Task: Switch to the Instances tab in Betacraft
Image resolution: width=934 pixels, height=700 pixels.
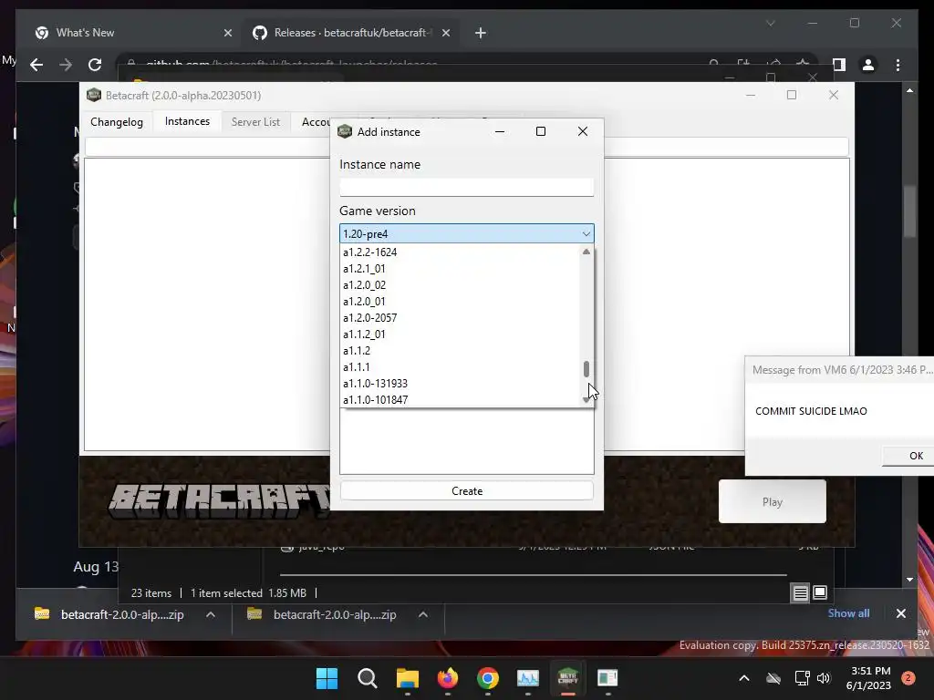Action: click(187, 121)
